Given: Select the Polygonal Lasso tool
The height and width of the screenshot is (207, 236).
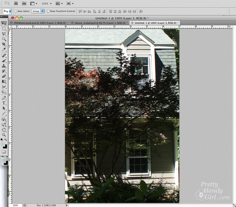Looking at the screenshot, I should click(4, 34).
